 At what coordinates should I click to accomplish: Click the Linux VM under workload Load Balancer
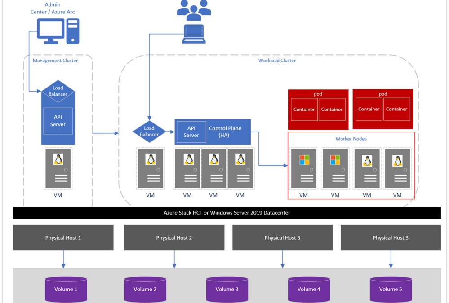(151, 168)
